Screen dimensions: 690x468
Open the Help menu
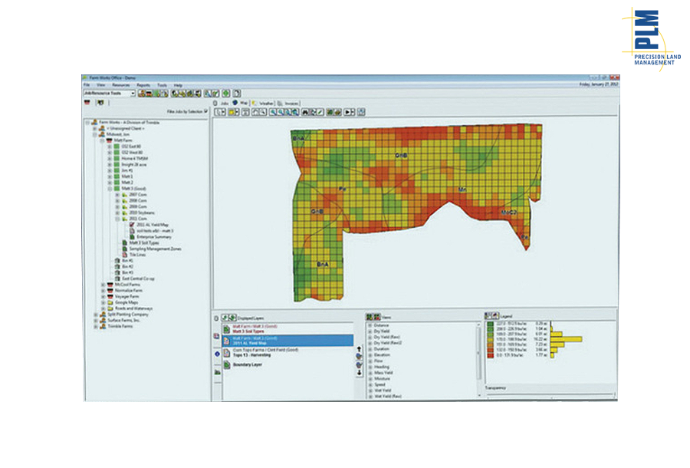pos(178,85)
